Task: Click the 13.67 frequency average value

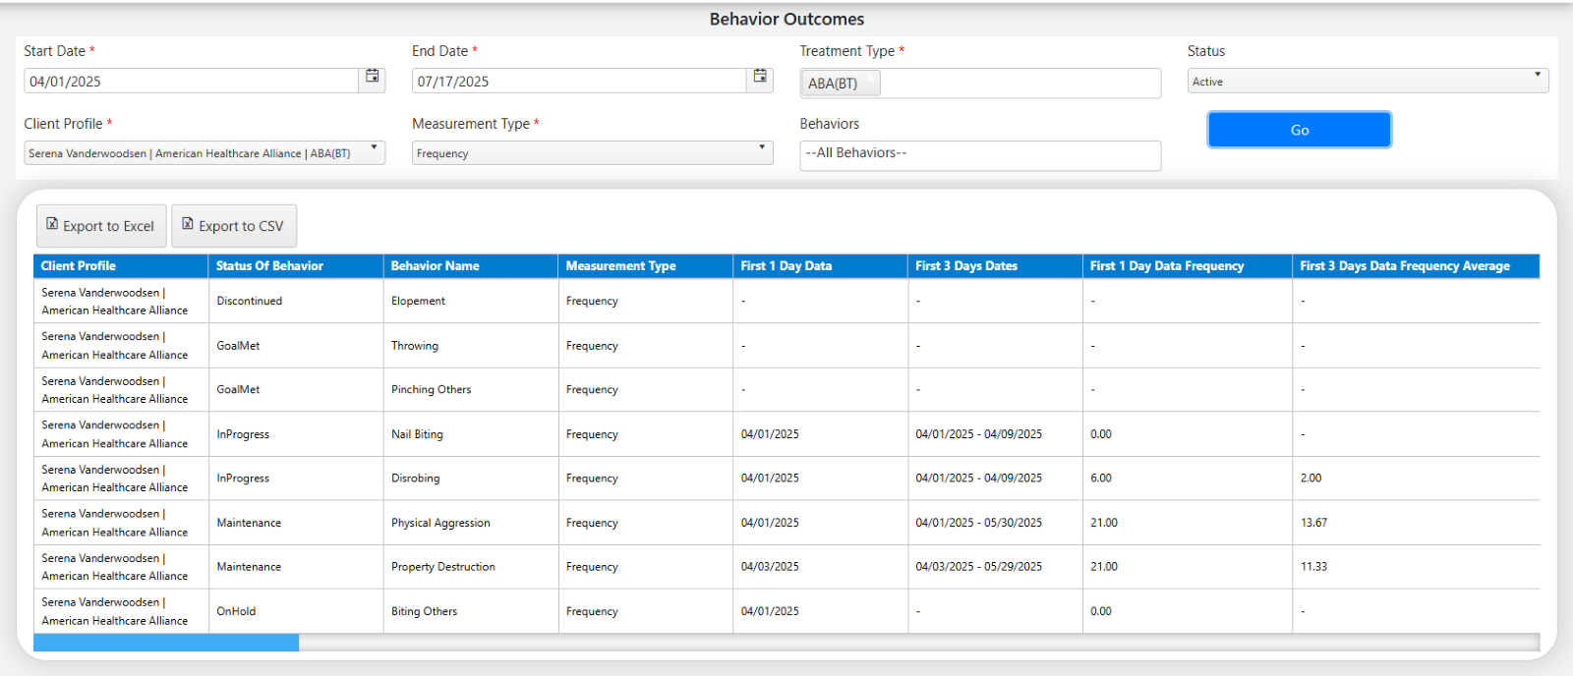Action: pyautogui.click(x=1313, y=523)
